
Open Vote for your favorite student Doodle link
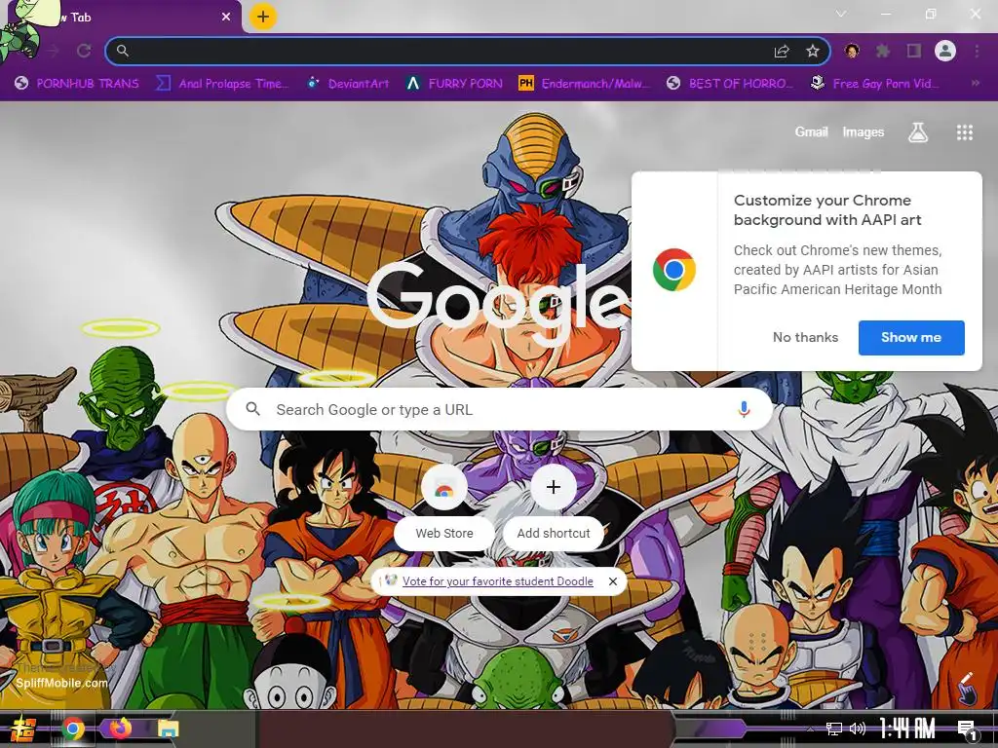498,581
